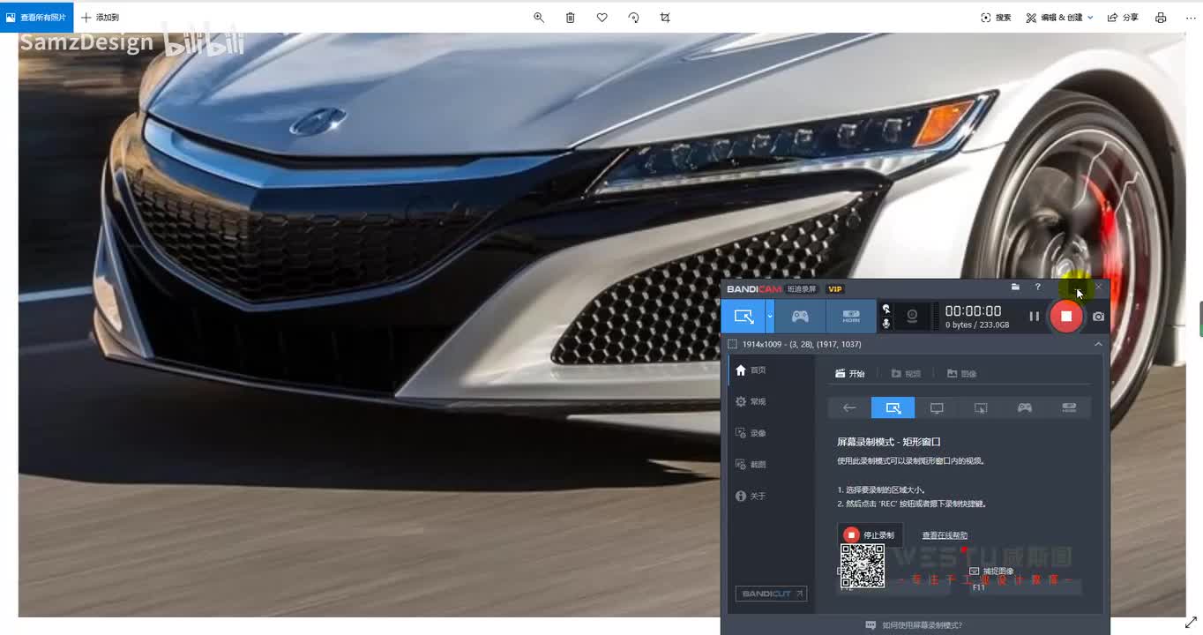Click the 1914x1009 recording area text
This screenshot has width=1203, height=635.
[x=802, y=344]
